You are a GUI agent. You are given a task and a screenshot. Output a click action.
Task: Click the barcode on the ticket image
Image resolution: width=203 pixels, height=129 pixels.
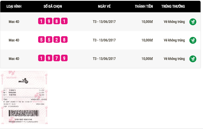[24, 113]
